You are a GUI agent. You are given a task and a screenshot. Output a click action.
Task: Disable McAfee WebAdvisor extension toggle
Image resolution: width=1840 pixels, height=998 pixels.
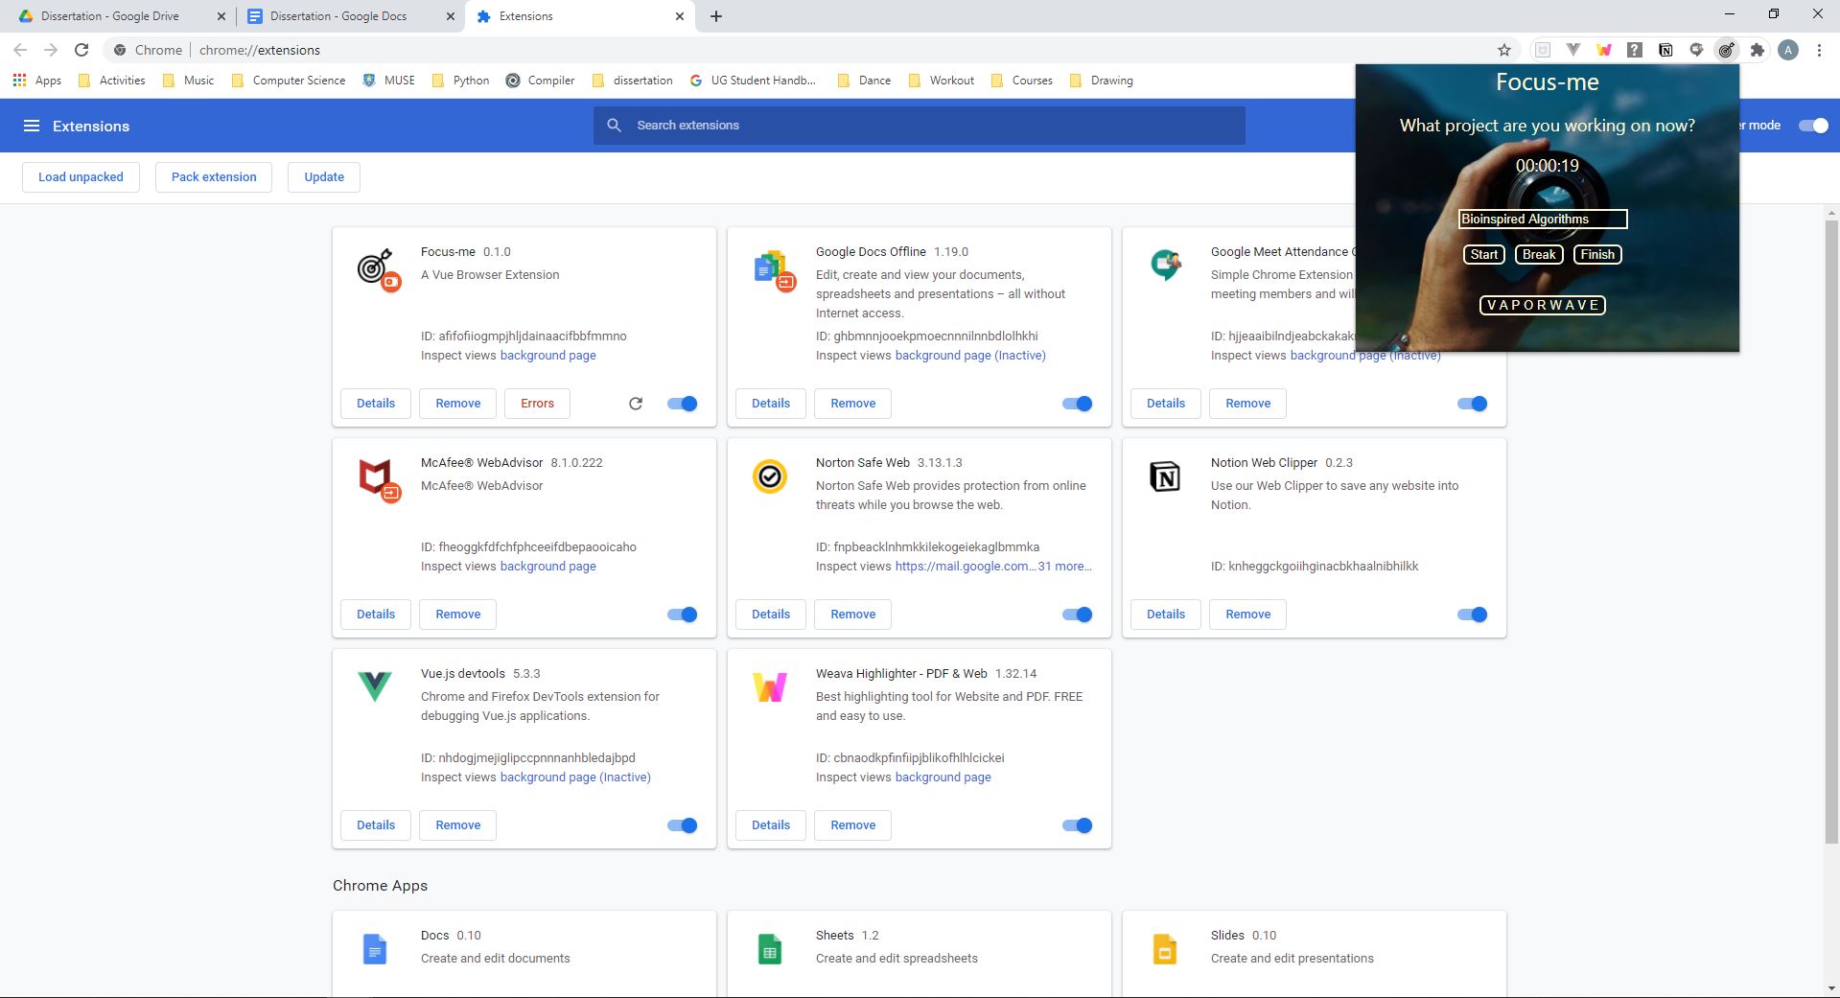pos(683,615)
